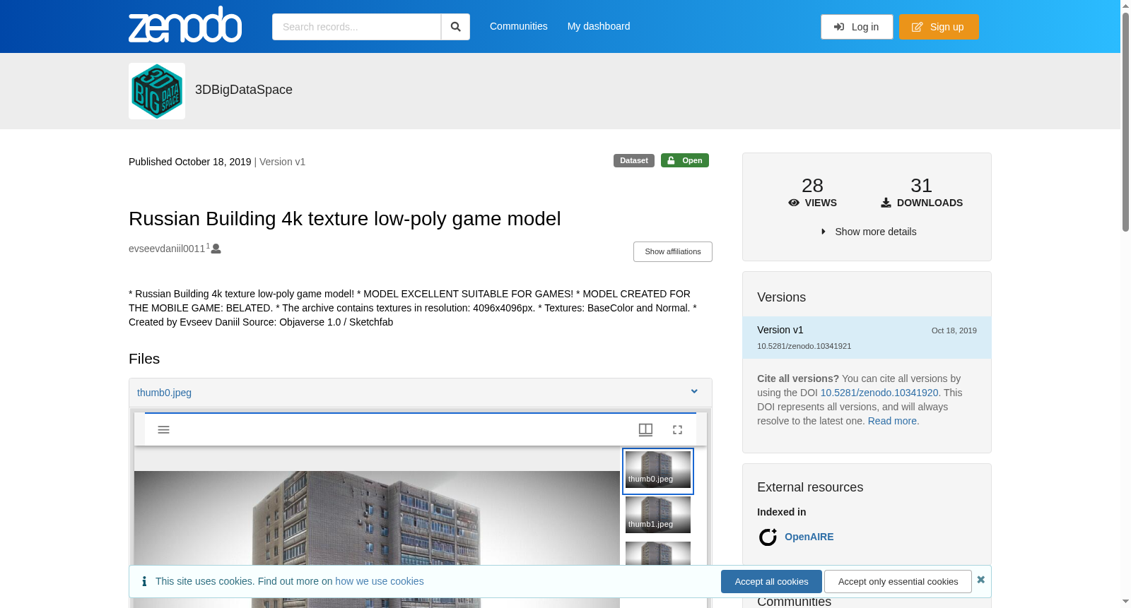Click the scrollbar down arrow
The width and height of the screenshot is (1131, 608).
pyautogui.click(x=1125, y=602)
